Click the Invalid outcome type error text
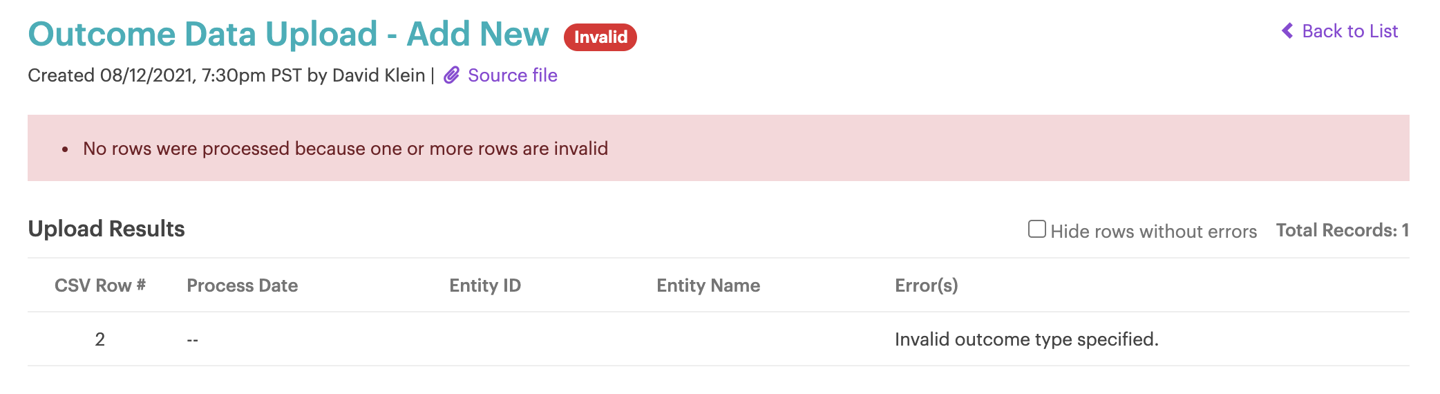1440x394 pixels. click(x=1026, y=339)
